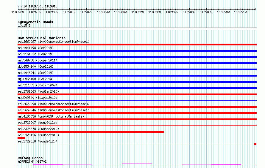Select nsv3325678 (Audano2019) label
The height and width of the screenshot is (168, 265).
(38, 129)
